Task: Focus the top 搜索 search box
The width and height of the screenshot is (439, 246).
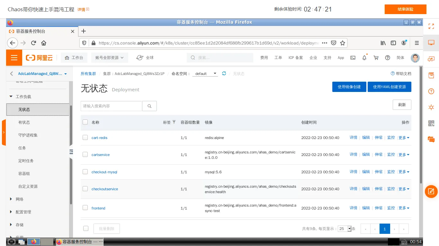Action: [x=220, y=58]
